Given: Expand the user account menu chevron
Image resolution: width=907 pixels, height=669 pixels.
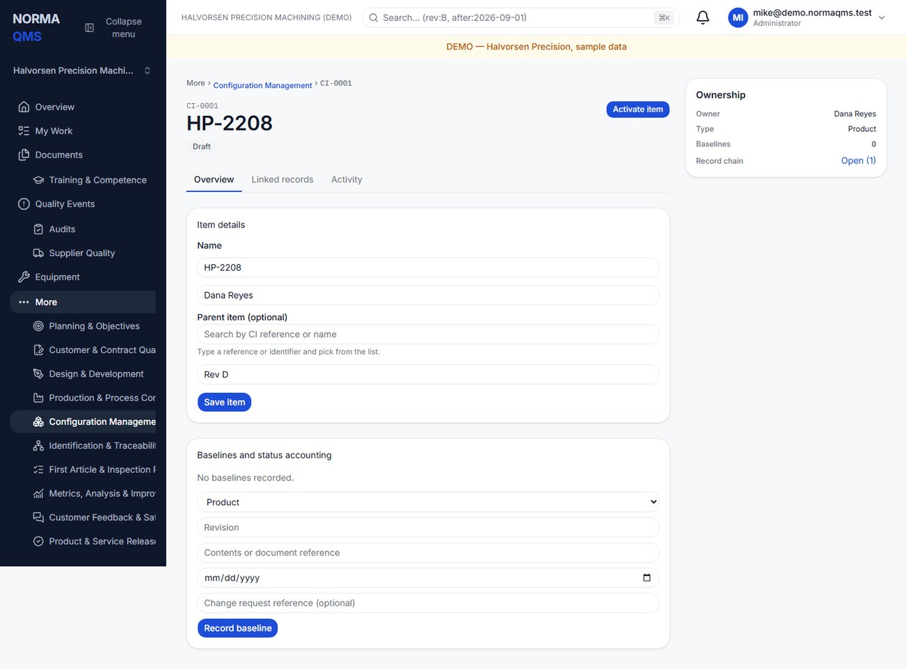Looking at the screenshot, I should tap(882, 17).
